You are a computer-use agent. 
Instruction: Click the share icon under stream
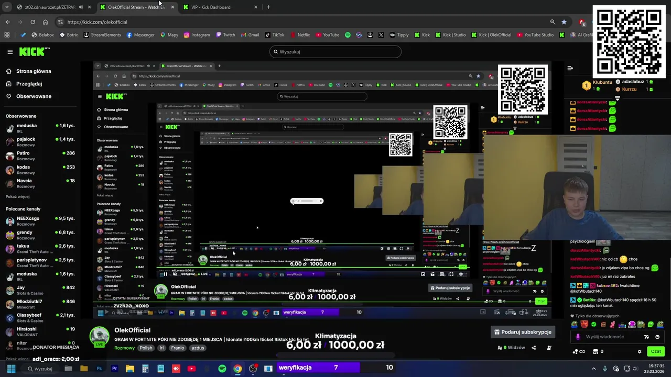(534, 348)
